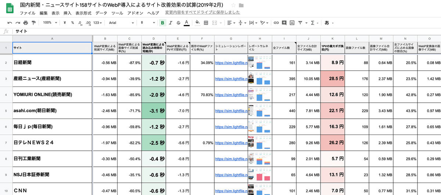Open the 挿入 menu
Screen dimensions: 441x195
(x=68, y=13)
